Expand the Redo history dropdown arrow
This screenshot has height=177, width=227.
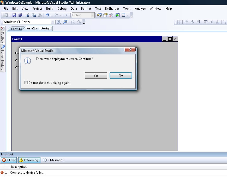click(x=61, y=15)
